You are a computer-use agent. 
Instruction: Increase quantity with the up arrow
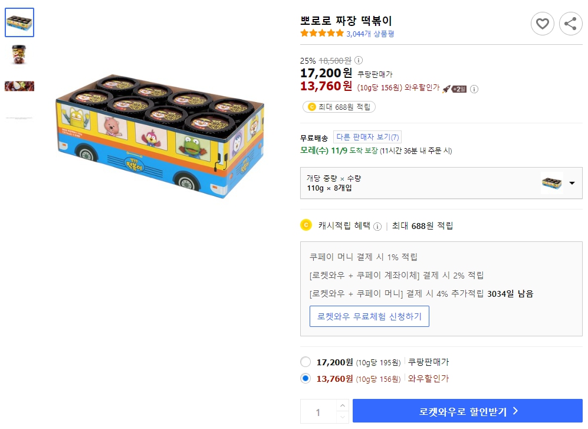coord(342,406)
